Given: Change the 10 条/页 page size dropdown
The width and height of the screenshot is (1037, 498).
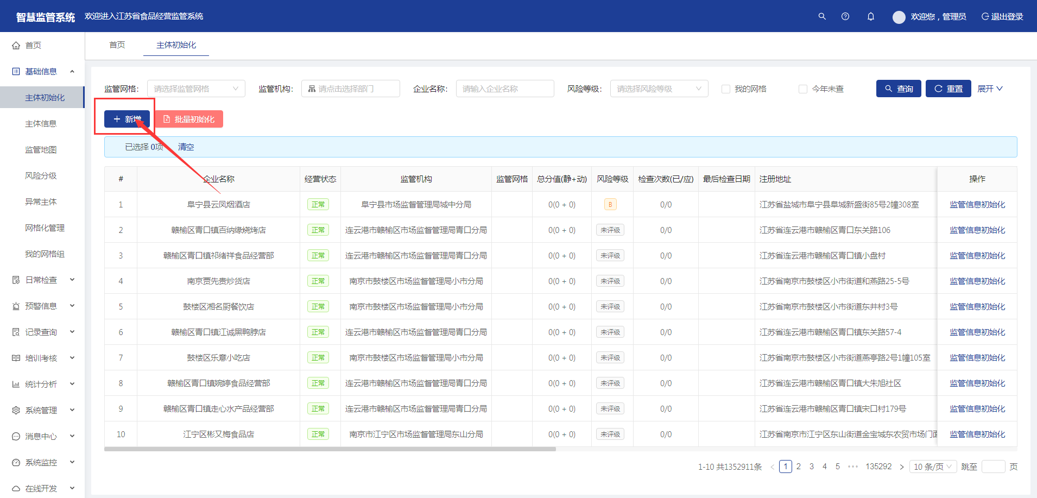Looking at the screenshot, I should pos(933,467).
